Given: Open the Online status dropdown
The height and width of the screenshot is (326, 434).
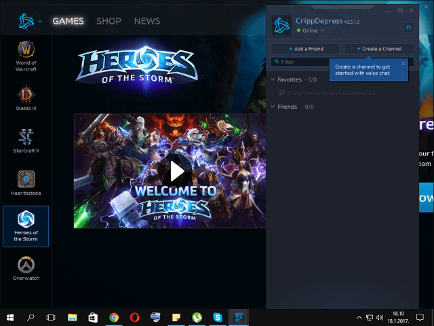Looking at the screenshot, I should point(311,31).
